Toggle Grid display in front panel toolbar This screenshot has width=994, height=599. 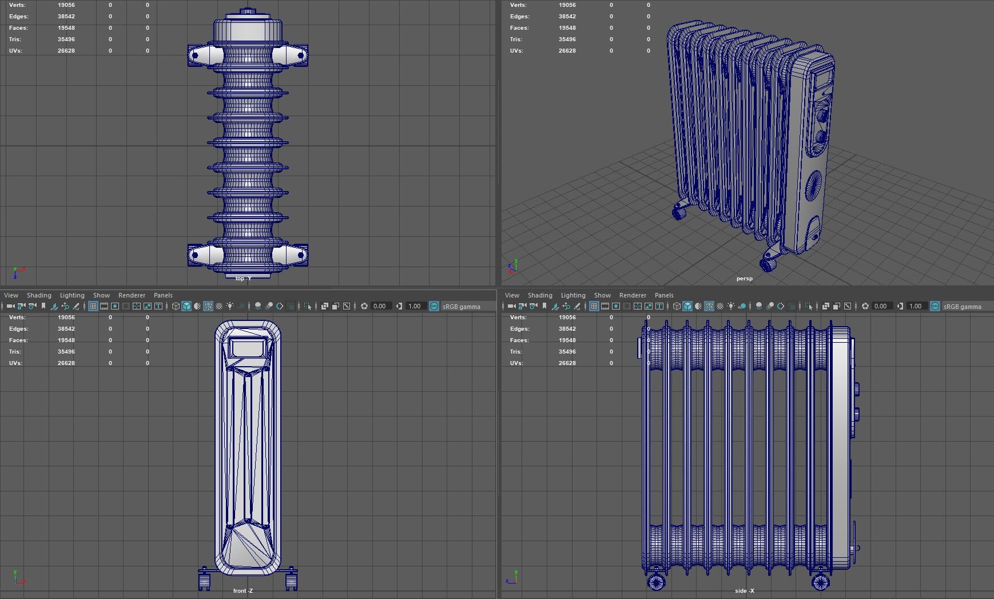click(x=93, y=306)
